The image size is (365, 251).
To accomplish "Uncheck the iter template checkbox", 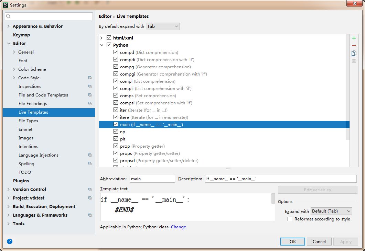I will (x=116, y=110).
